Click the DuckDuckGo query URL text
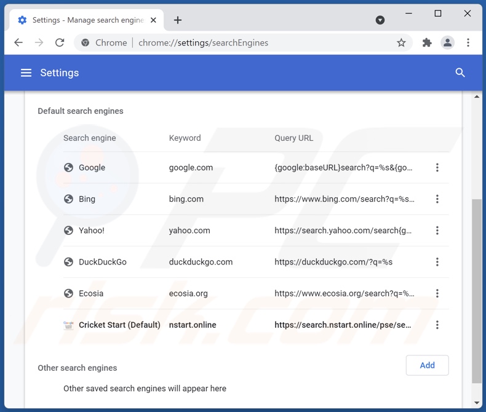This screenshot has width=486, height=412. (333, 262)
